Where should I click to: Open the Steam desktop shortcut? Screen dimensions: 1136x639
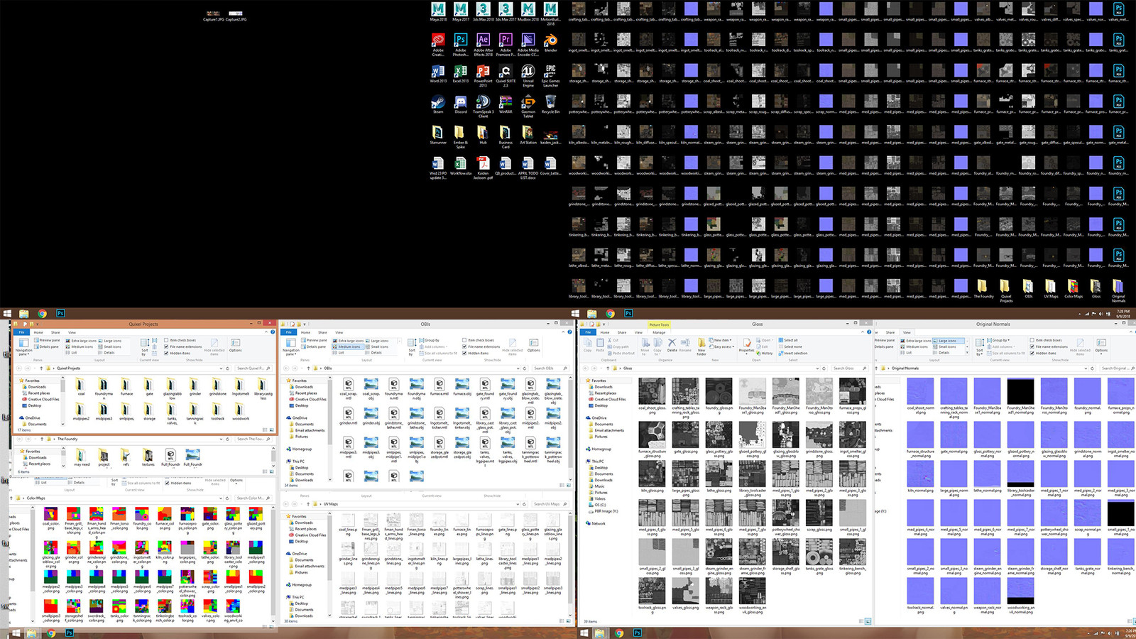click(438, 104)
